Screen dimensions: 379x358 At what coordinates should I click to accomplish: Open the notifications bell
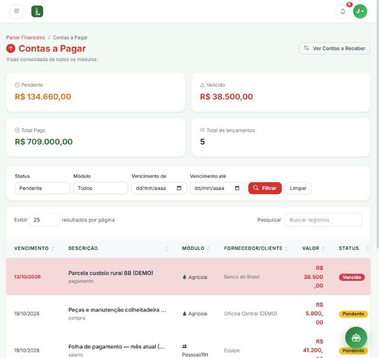tap(343, 11)
